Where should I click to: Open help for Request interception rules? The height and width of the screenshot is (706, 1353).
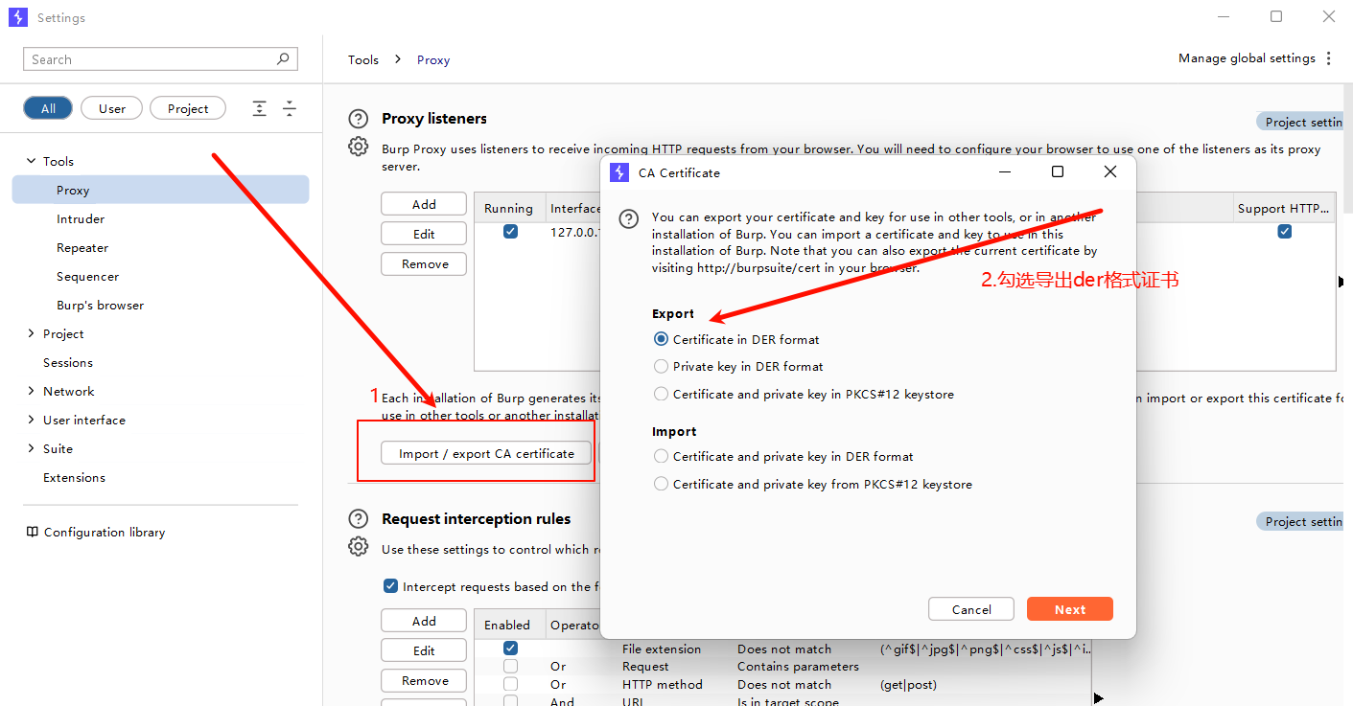point(359,519)
